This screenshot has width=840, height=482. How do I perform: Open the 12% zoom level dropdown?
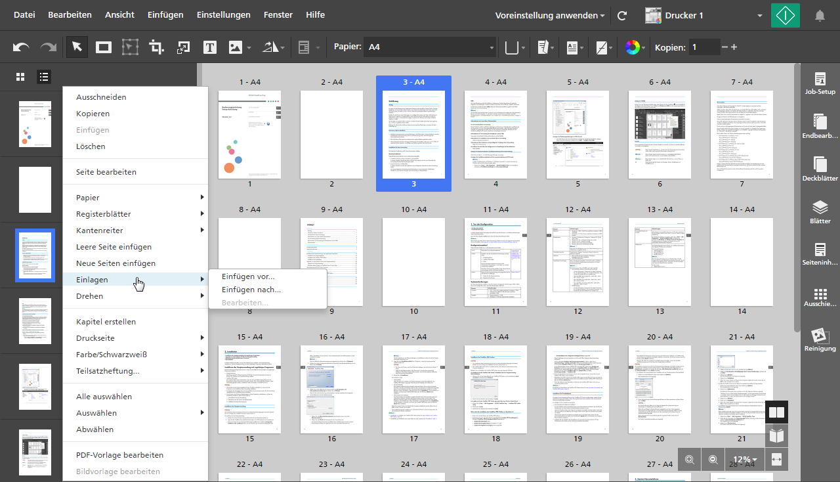(745, 460)
